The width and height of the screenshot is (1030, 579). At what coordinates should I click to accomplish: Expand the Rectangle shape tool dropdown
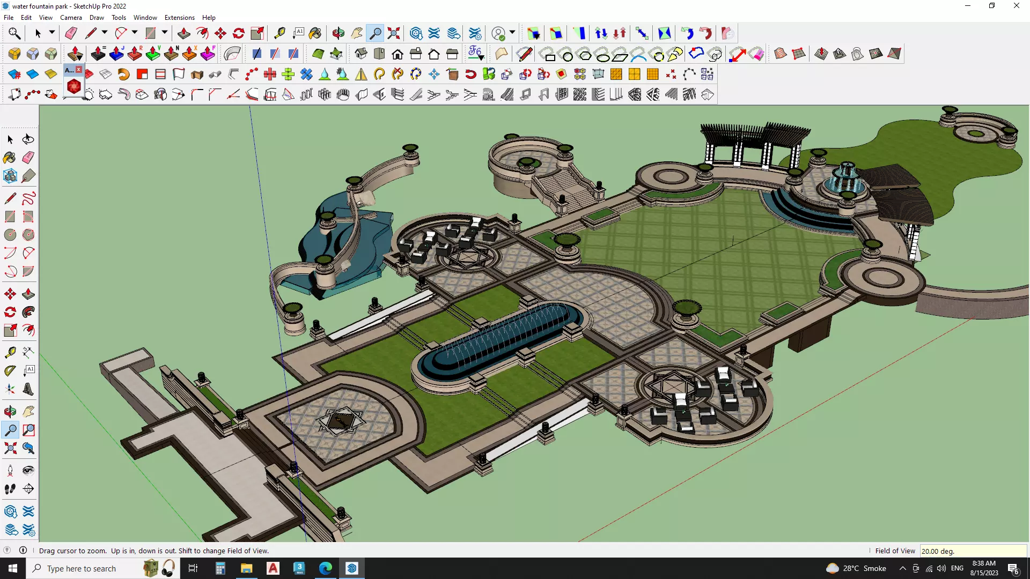165,33
